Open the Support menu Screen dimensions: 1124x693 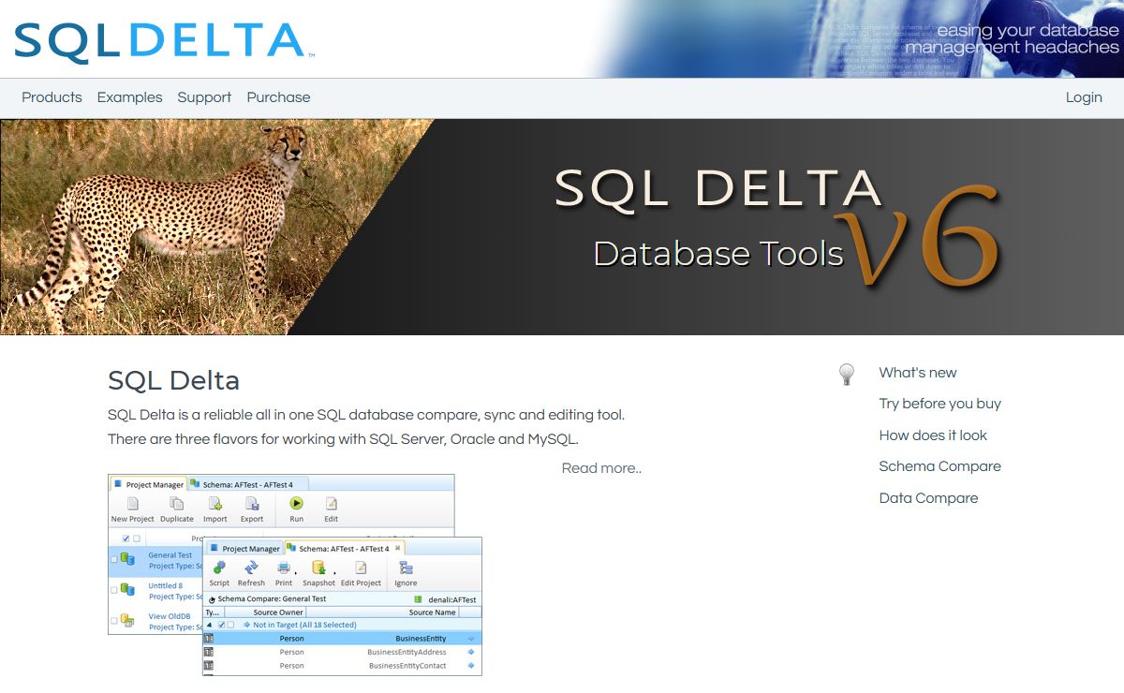point(204,97)
